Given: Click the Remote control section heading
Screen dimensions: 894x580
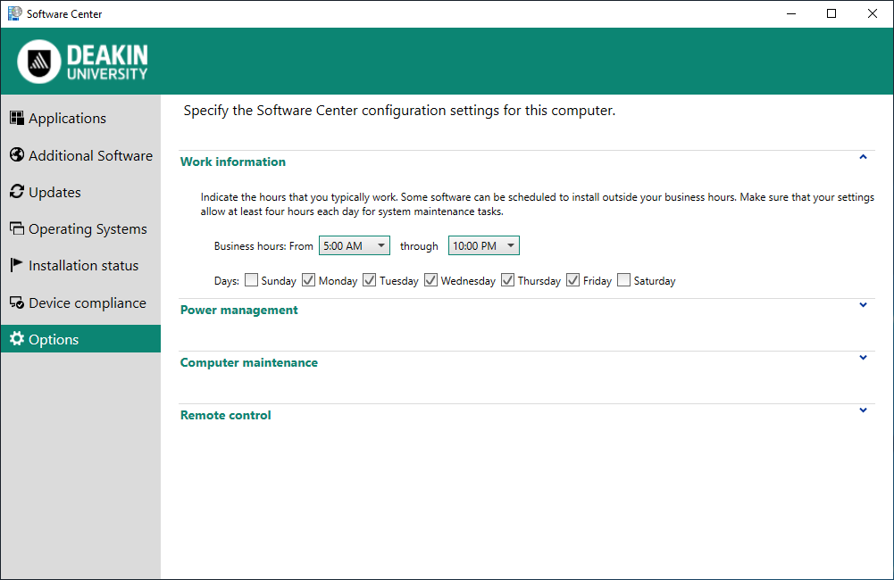Looking at the screenshot, I should tap(225, 414).
